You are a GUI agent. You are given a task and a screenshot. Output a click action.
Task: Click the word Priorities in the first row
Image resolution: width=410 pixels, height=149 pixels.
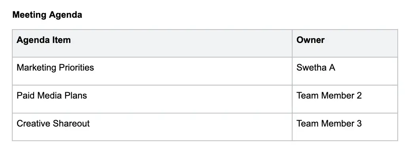(76, 68)
